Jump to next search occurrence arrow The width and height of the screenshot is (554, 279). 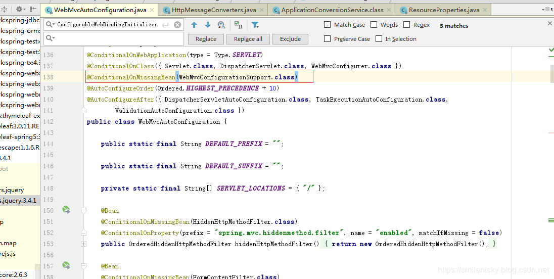(207, 25)
